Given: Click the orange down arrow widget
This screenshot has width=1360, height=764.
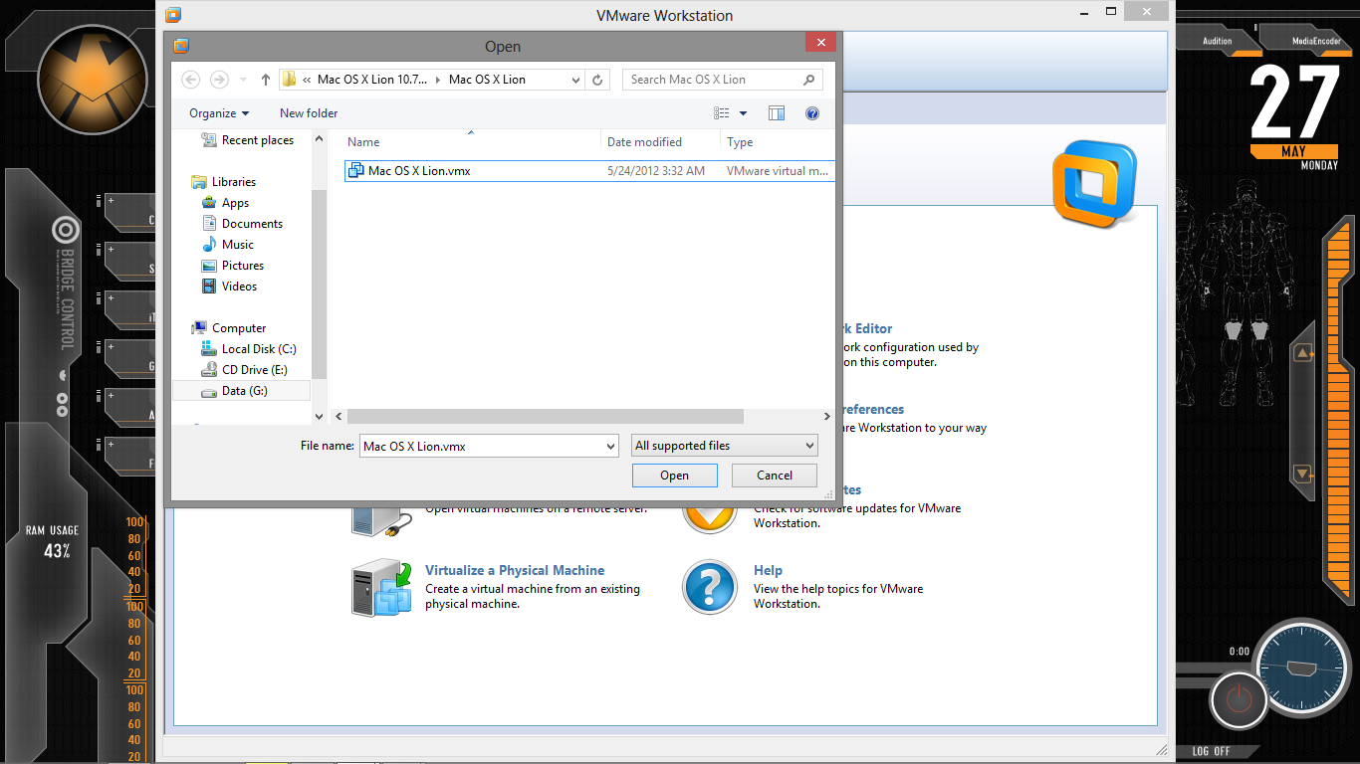Looking at the screenshot, I should click(1303, 474).
